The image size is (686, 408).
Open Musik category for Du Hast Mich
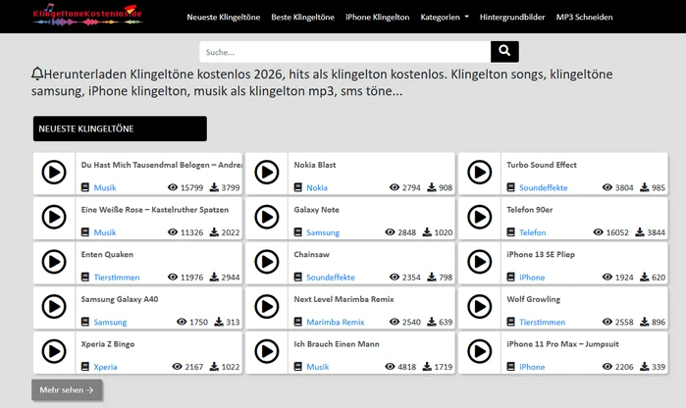tap(105, 187)
